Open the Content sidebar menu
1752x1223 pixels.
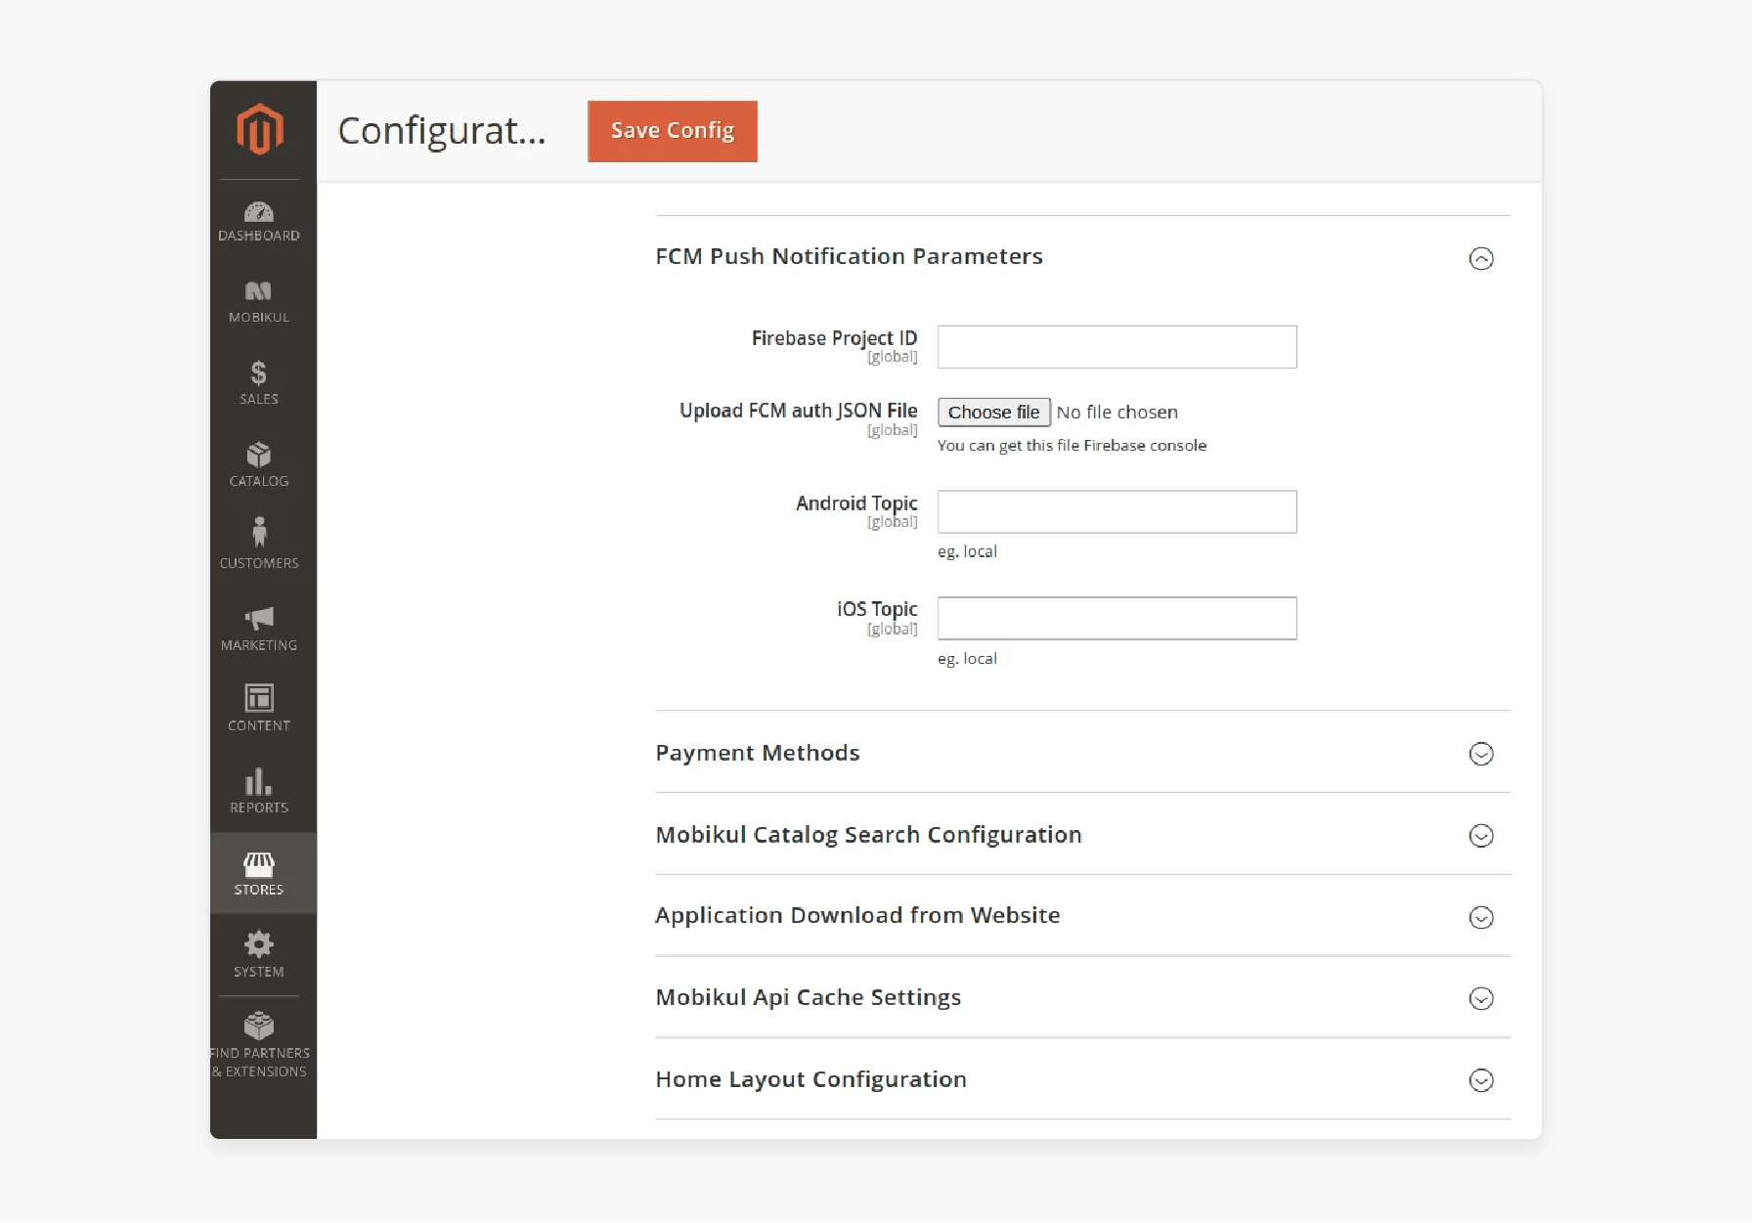click(259, 709)
